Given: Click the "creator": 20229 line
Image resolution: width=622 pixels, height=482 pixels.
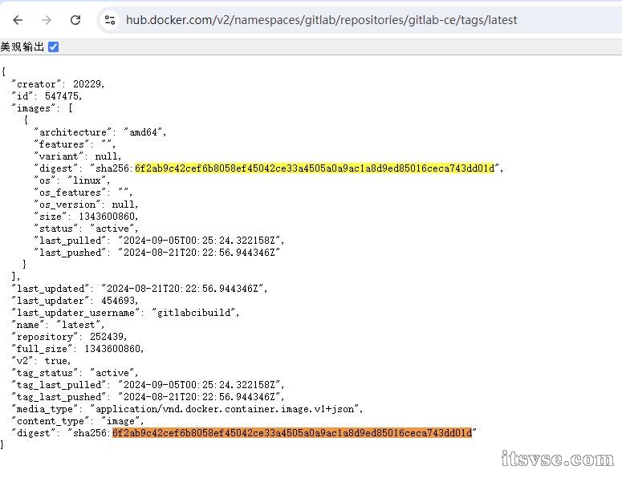Looking at the screenshot, I should 59,84.
